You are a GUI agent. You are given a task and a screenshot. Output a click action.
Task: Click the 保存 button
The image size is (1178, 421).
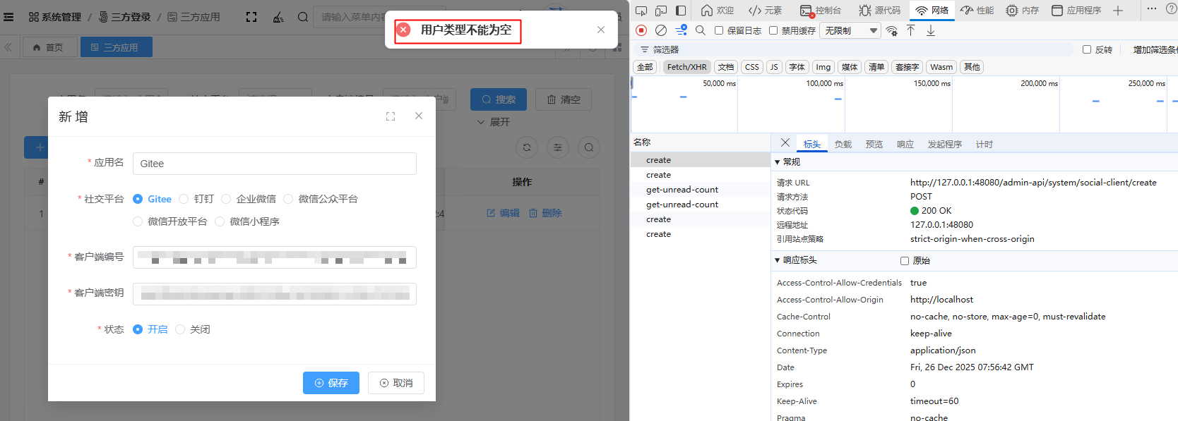[x=331, y=383]
